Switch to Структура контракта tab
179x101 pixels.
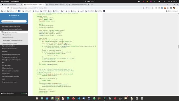tap(79, 4)
